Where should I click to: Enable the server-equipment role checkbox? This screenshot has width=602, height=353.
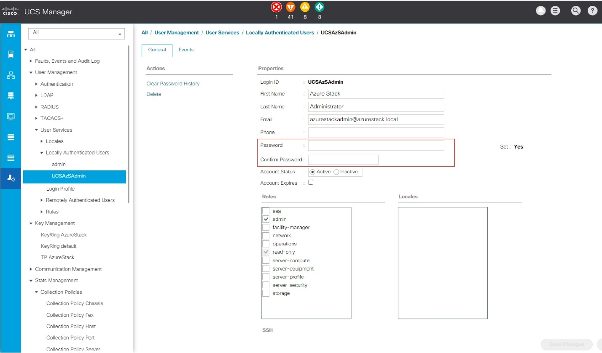(266, 268)
